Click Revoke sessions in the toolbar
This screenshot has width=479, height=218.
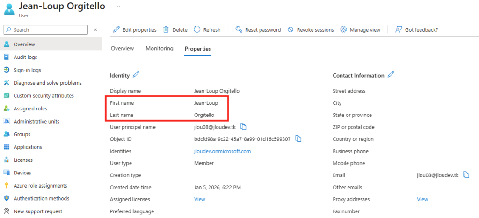pos(311,29)
